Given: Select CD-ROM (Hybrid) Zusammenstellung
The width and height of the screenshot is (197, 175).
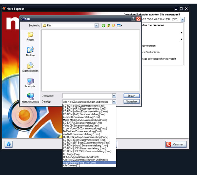Looking at the screenshot, I should 89,145.
